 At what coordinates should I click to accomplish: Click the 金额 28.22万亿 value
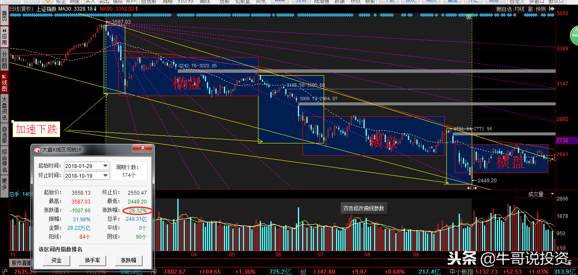pyautogui.click(x=78, y=228)
